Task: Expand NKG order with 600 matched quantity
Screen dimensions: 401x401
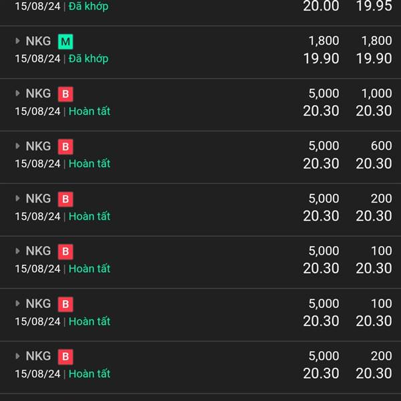Action: click(18, 146)
